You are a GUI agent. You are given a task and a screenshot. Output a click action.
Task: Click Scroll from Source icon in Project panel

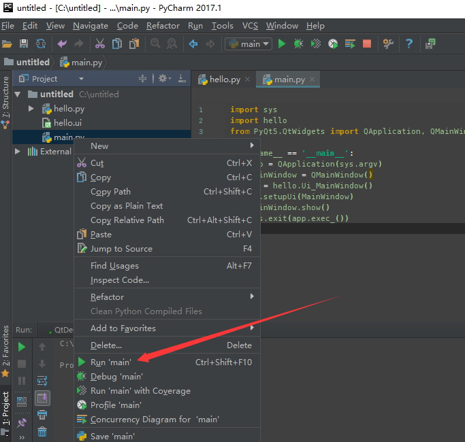(143, 79)
